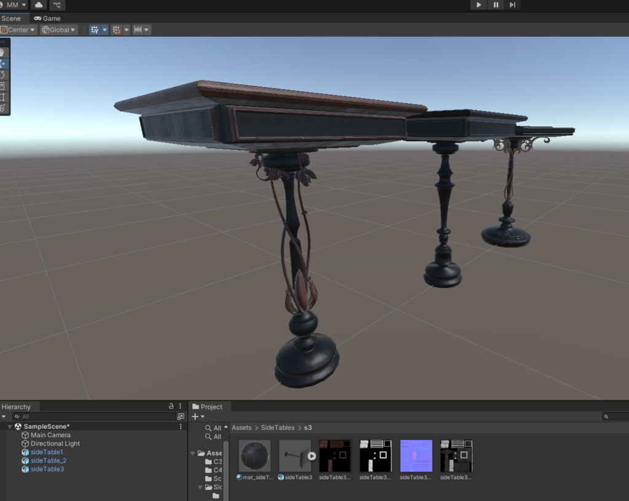The width and height of the screenshot is (629, 501).
Task: Open snap increment settings dropdown
Action: point(127,29)
